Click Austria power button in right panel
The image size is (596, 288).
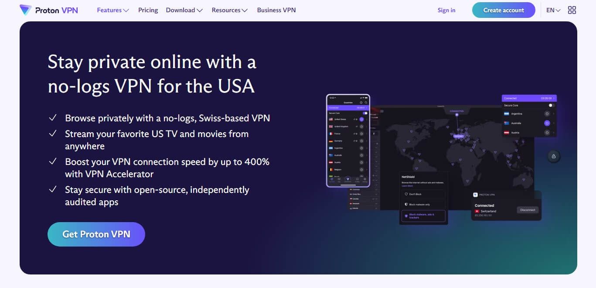[x=547, y=133]
